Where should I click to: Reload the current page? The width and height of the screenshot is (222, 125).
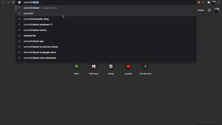click(x=13, y=2)
